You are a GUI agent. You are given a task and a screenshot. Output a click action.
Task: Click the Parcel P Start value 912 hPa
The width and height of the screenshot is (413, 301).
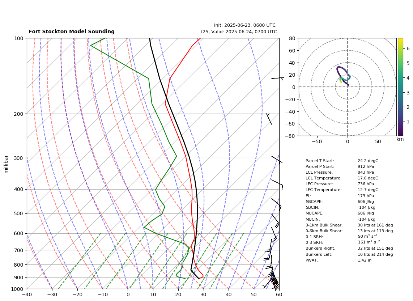pos(366,166)
